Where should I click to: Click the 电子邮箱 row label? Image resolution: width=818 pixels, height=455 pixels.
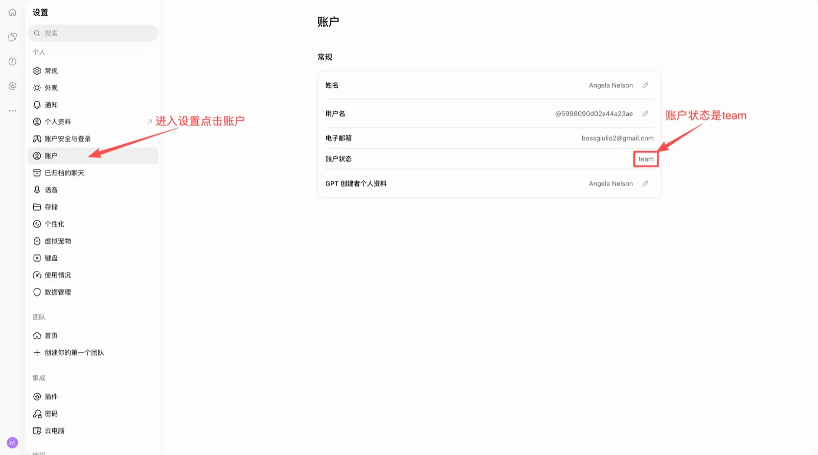click(338, 138)
